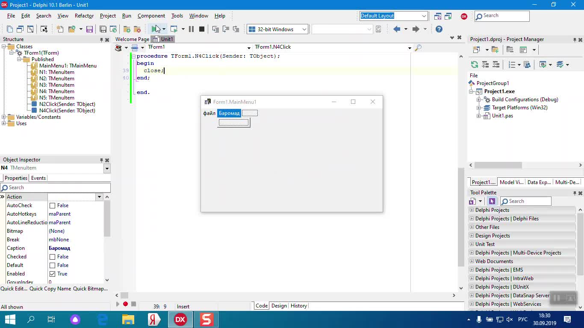Click the Object Inspector search field
Screen dimensions: 584x328
coord(56,187)
